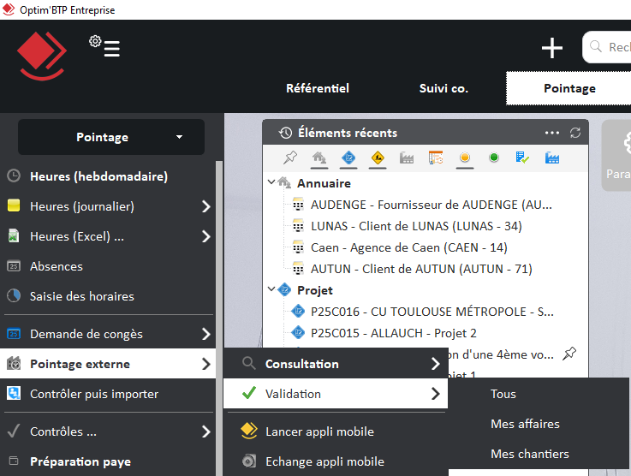Click the Absences calendar icon
Viewport: 631px width, 476px height.
point(14,266)
